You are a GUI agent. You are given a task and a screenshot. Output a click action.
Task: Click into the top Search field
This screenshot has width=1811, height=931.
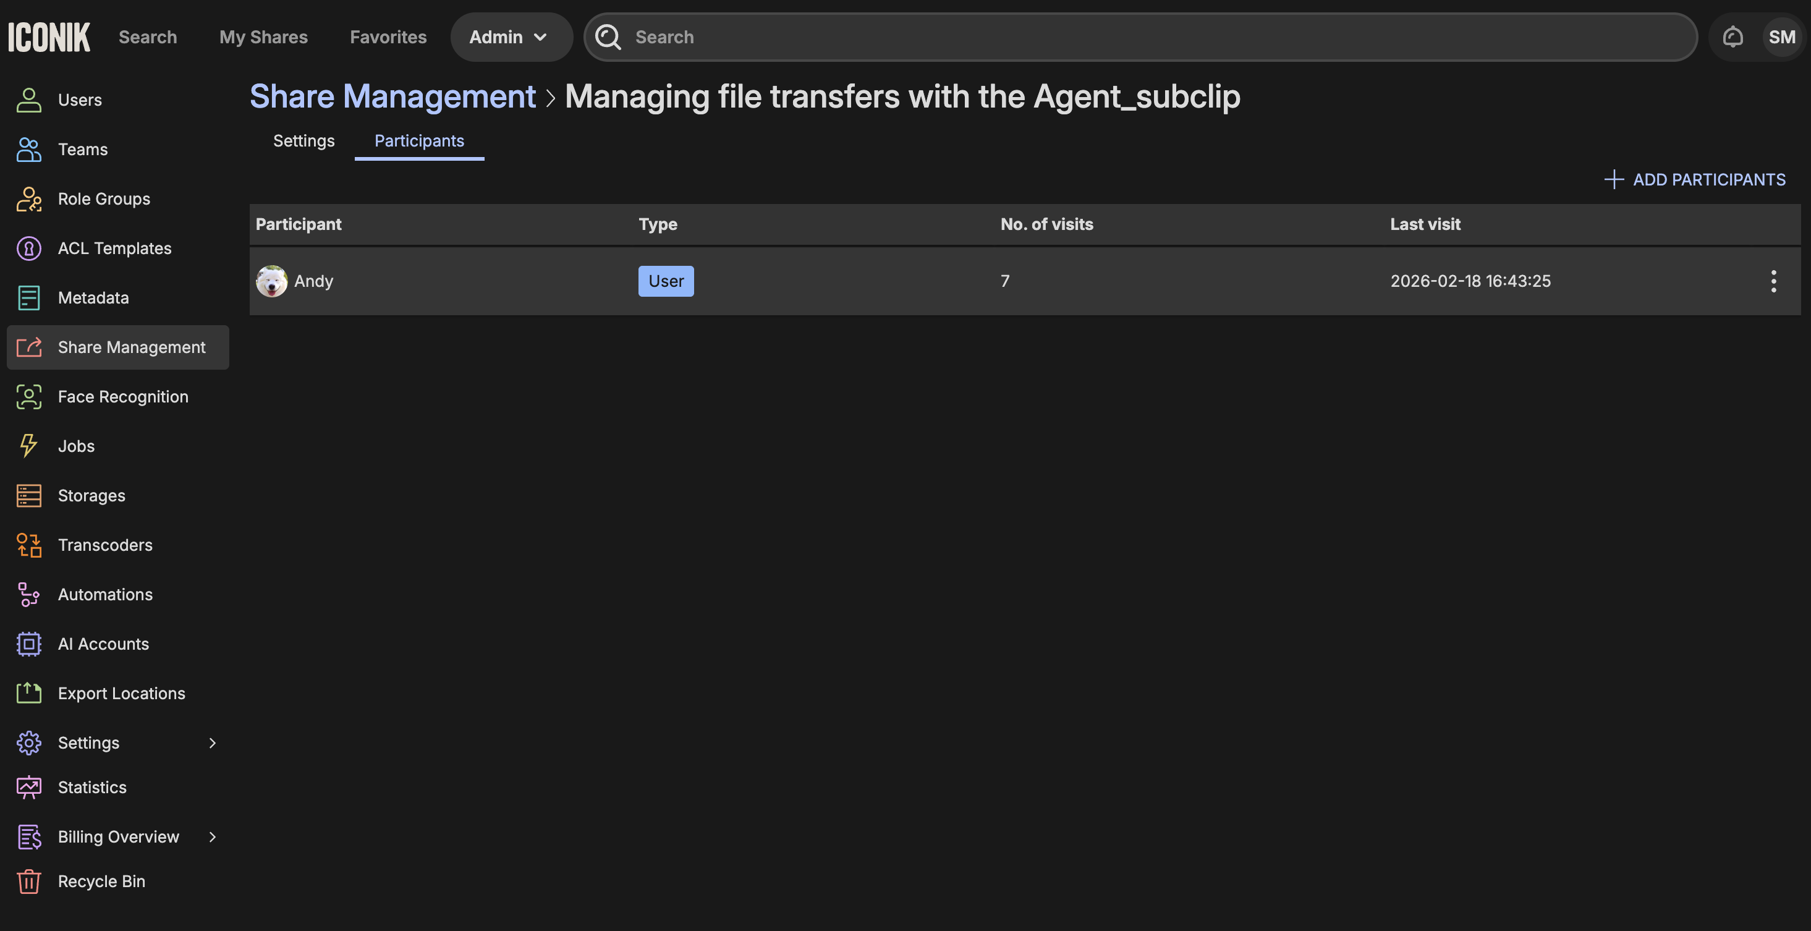point(1153,36)
